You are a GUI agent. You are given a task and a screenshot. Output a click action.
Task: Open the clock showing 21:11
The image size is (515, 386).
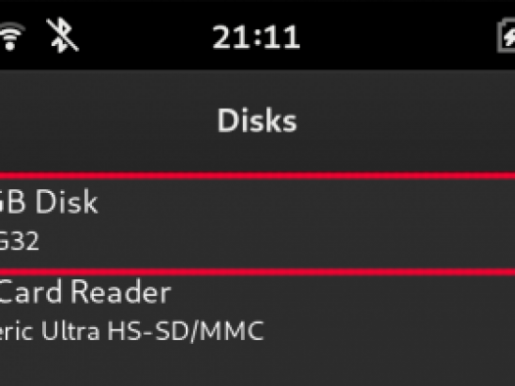(257, 37)
